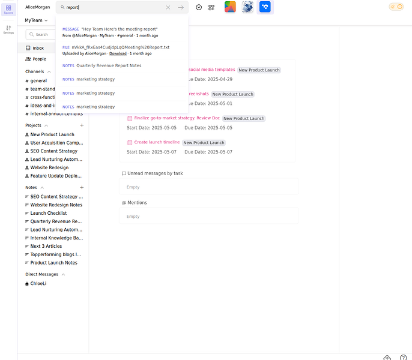Open 'social media templates' task link
Image resolution: width=412 pixels, height=360 pixels.
212,70
